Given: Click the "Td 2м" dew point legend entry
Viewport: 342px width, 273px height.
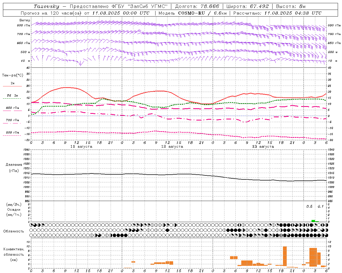Looking at the screenshot, I should 13,95.
